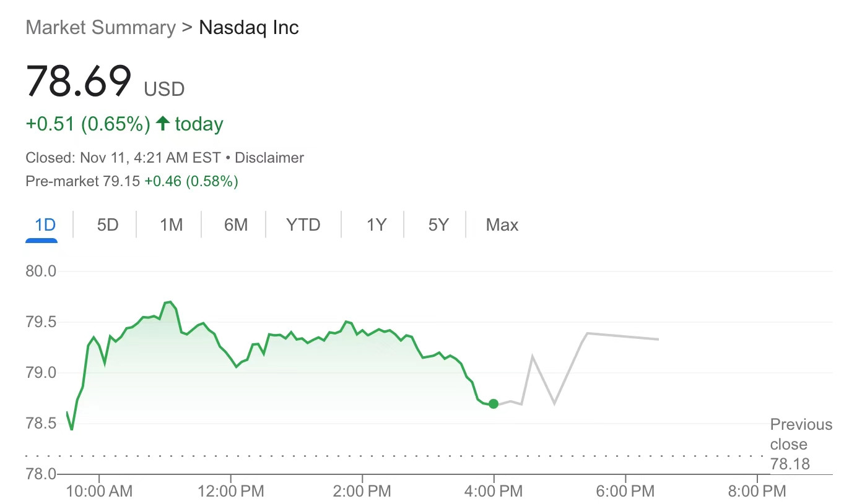
Task: Switch to the 5D chart tab
Action: click(x=107, y=225)
